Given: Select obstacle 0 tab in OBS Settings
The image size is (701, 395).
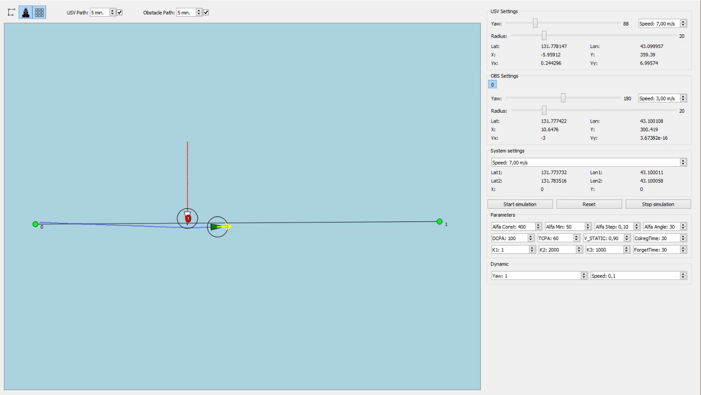Looking at the screenshot, I should 493,85.
